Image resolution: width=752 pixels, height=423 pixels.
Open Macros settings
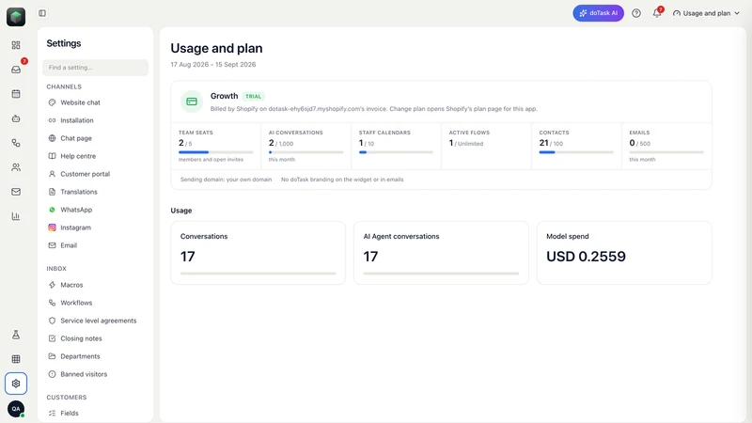(96, 285)
